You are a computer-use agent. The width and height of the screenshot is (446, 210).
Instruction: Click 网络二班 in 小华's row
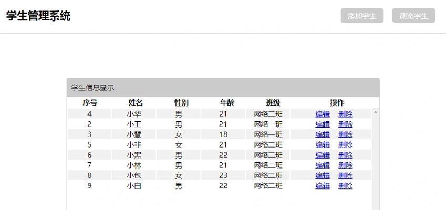click(x=268, y=114)
